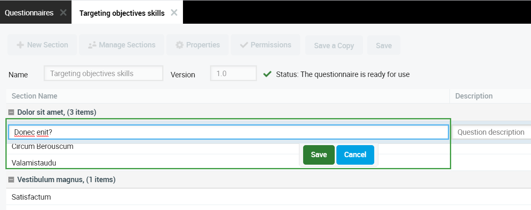Click the Permissions checkmark icon
This screenshot has height=210, width=531.
(x=244, y=45)
